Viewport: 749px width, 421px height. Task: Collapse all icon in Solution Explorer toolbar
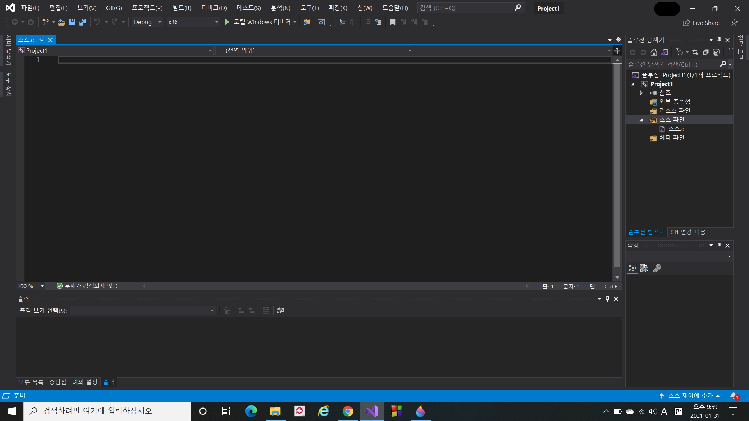point(706,52)
